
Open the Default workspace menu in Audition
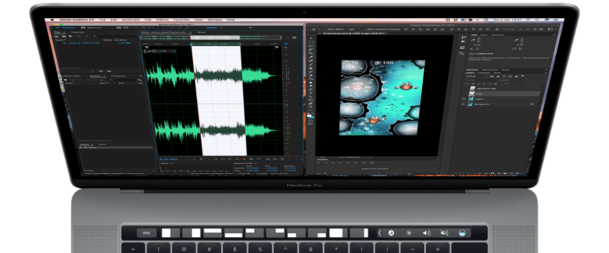click(210, 27)
